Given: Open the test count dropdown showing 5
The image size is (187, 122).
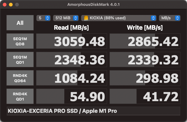Looking at the screenshot, I should (44, 18).
